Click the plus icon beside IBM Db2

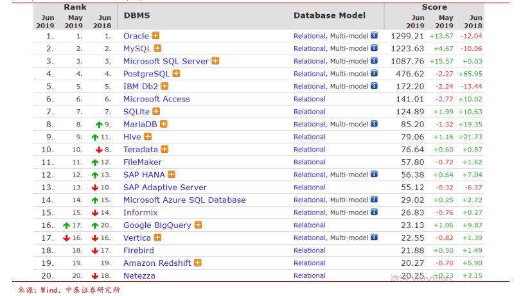pyautogui.click(x=164, y=86)
